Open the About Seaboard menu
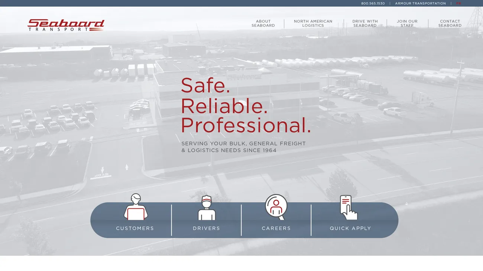Viewport: 483px width, 271px height. [x=263, y=23]
